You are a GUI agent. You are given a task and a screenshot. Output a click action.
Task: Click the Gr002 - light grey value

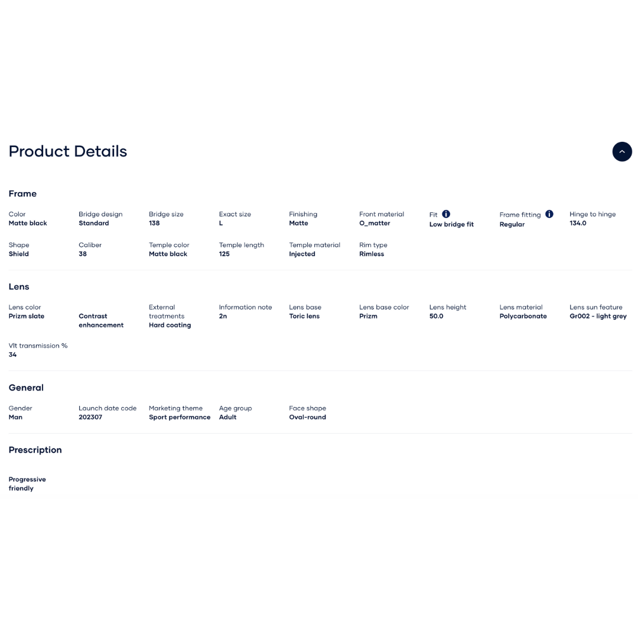pyautogui.click(x=598, y=316)
